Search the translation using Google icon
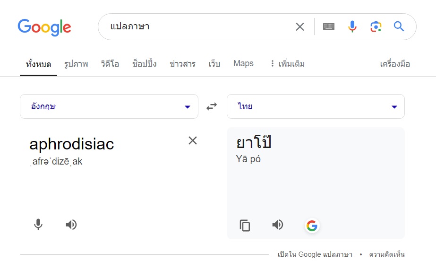436x279 pixels. 312,226
